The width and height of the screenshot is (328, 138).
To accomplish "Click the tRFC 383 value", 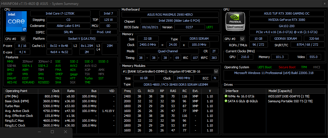I will point(214,57).
